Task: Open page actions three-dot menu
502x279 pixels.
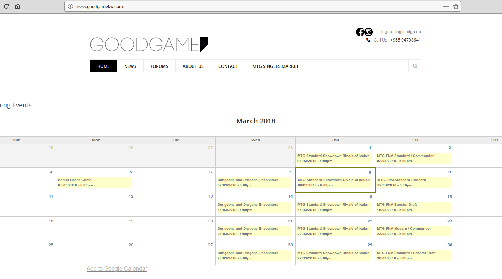Action: 446,6
